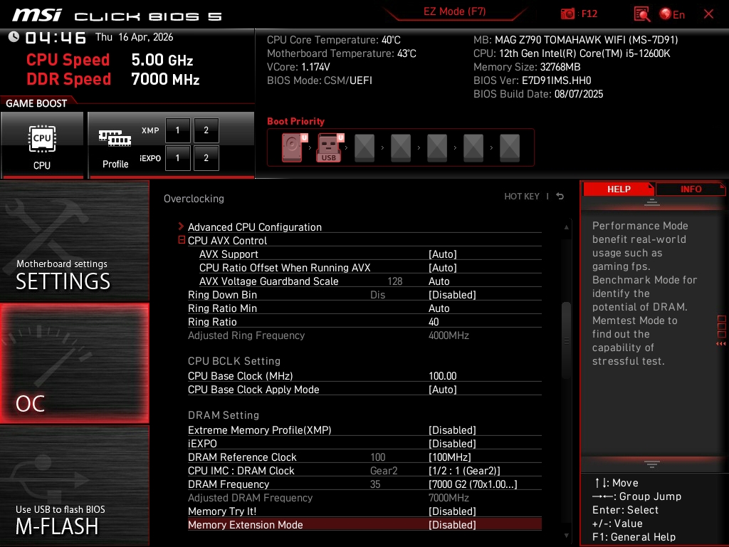Click the CPU Speed 5.00 GHz value
The width and height of the screenshot is (729, 547).
point(162,60)
